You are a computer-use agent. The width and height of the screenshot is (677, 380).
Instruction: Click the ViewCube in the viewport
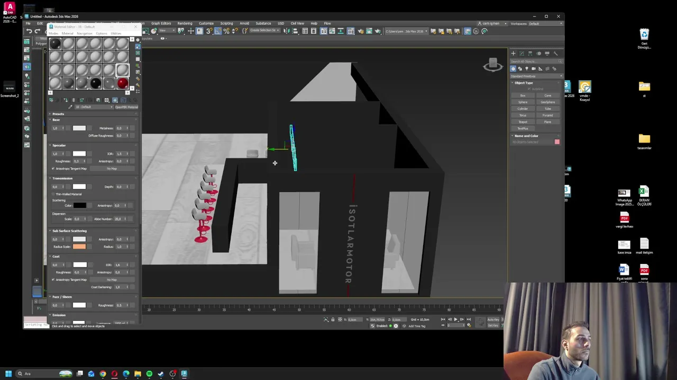click(x=493, y=65)
